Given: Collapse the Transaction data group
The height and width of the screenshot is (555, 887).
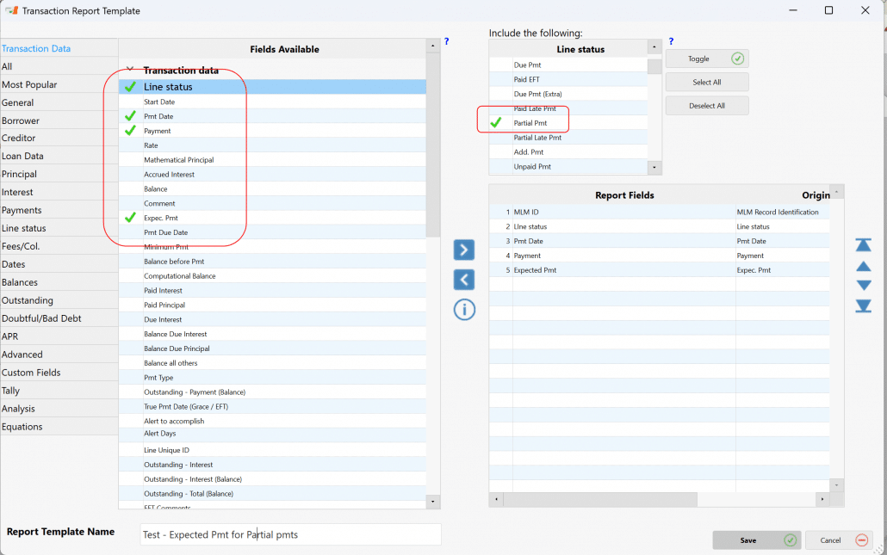Looking at the screenshot, I should [x=130, y=70].
